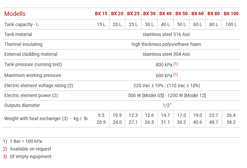Select the 50 L tank capacity cell
This screenshot has height=168, width=247.
point(181,24)
